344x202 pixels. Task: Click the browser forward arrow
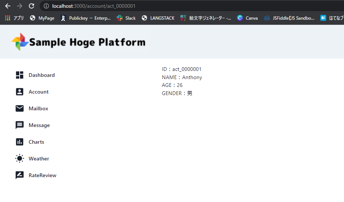click(20, 6)
